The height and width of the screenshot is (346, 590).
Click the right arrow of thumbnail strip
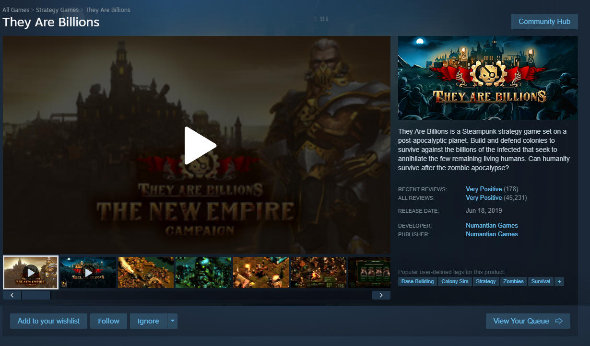pyautogui.click(x=381, y=295)
